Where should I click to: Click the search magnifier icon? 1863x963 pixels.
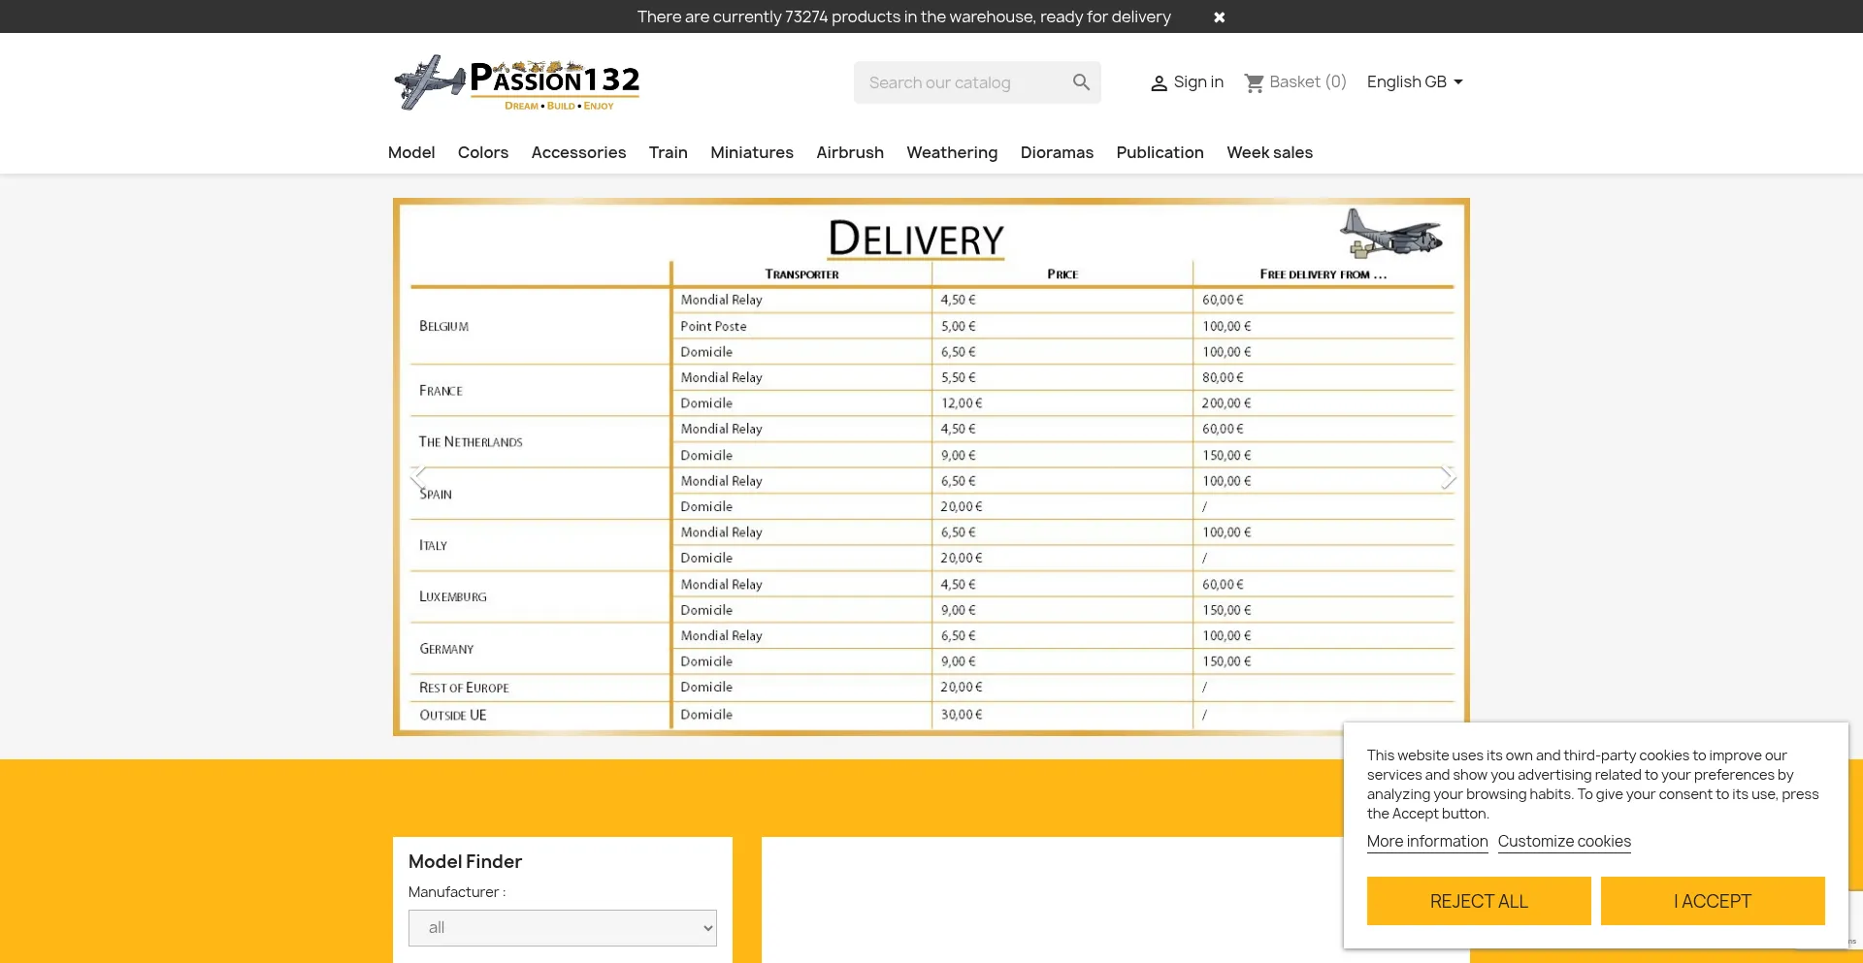[x=1081, y=82]
